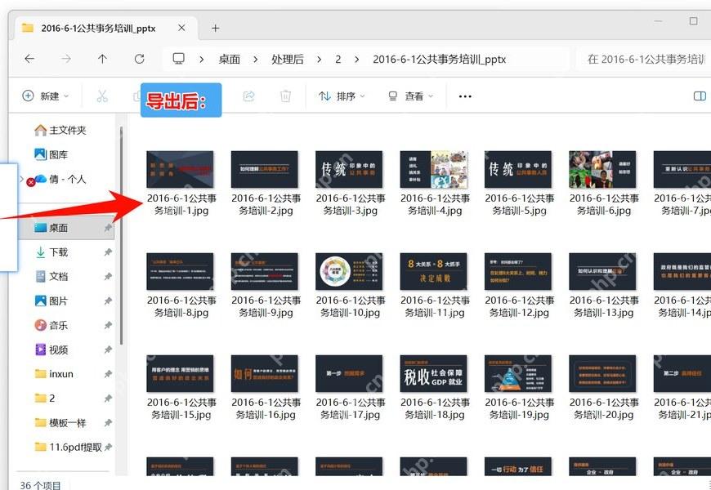Screen dimensions: 711x490
Task: Open the See more ellipsis menu
Action: click(x=465, y=96)
